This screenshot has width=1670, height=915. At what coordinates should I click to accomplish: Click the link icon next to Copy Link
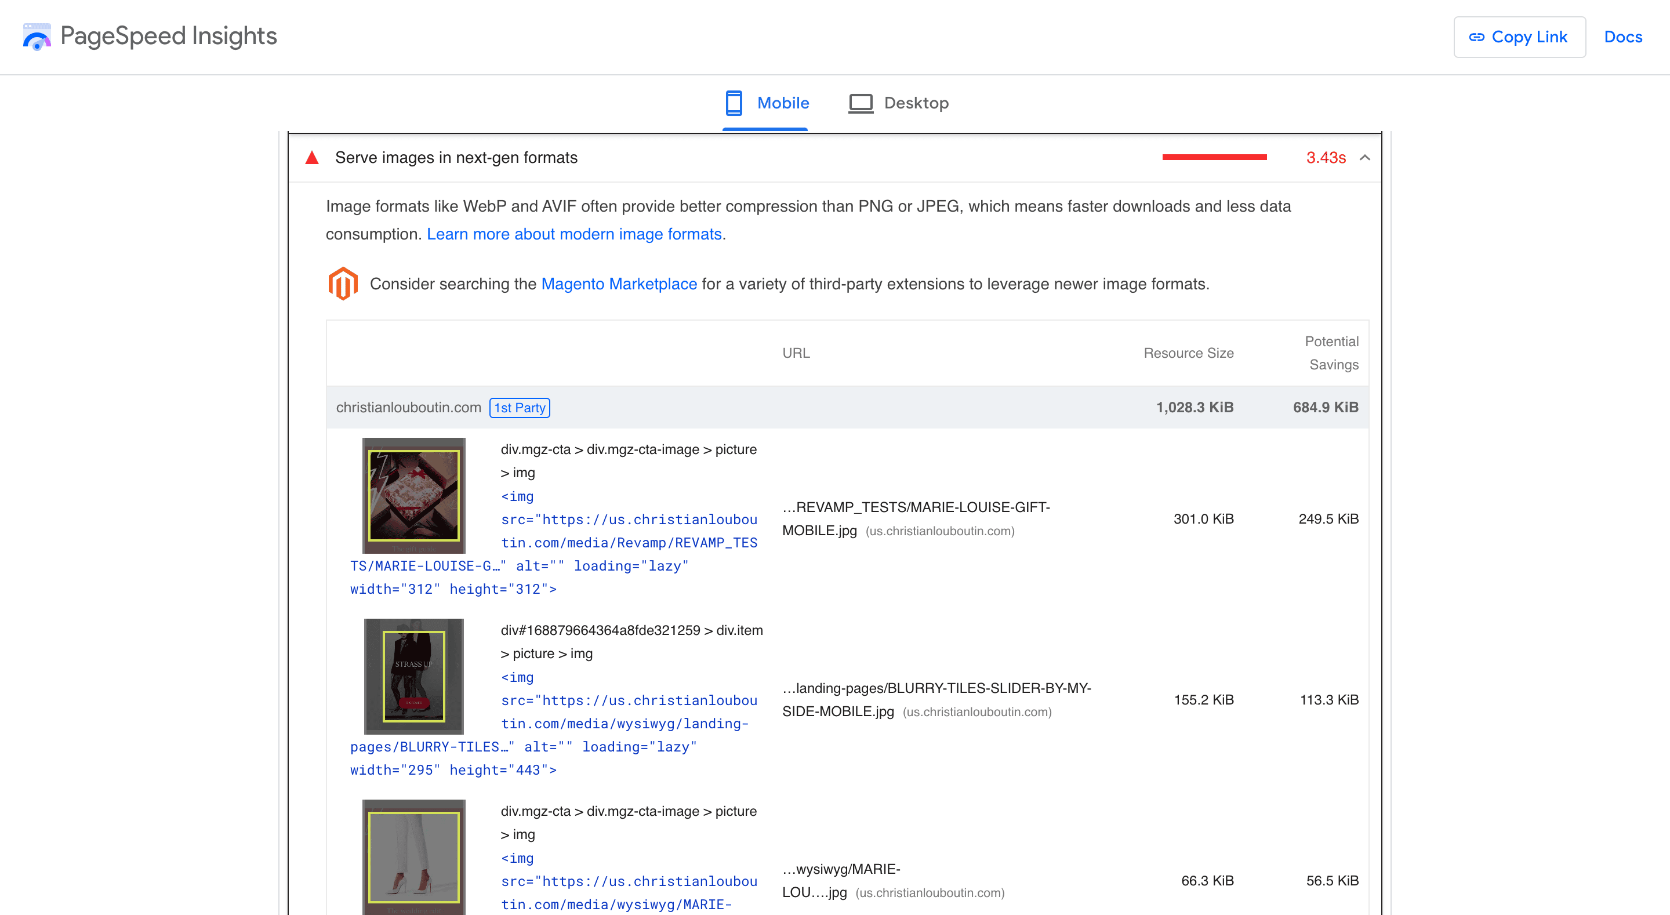[x=1477, y=37]
